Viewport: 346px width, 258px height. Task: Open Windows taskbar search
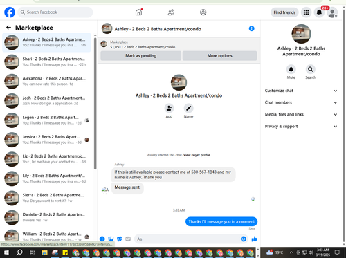point(19,252)
